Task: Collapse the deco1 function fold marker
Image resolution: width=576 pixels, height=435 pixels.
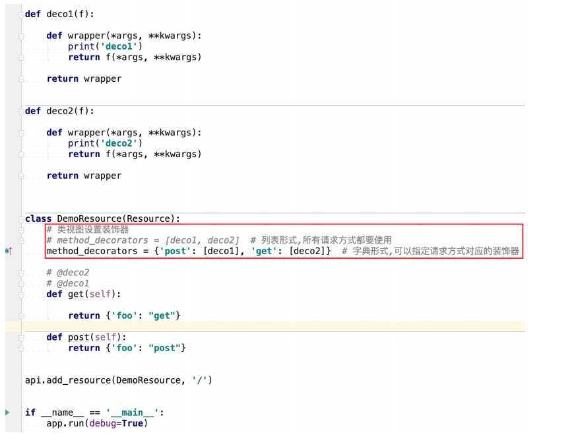Action: [x=21, y=15]
